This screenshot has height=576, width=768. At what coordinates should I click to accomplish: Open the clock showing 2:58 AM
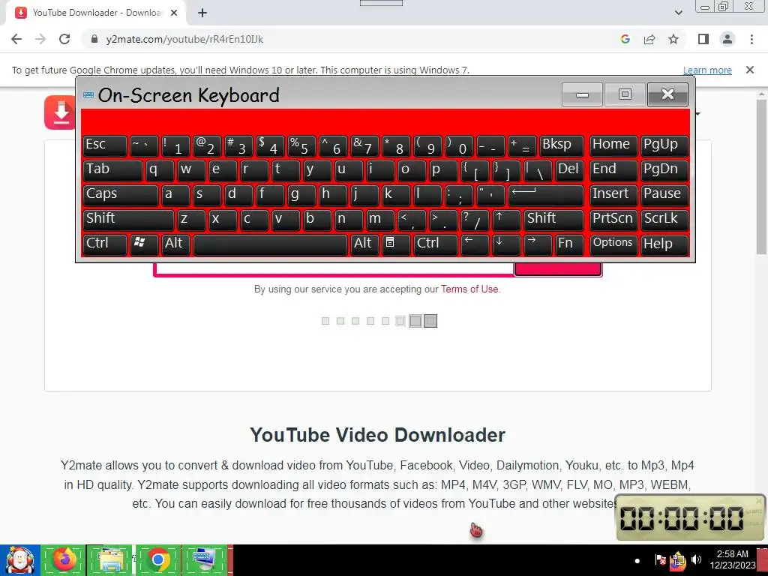[733, 559]
